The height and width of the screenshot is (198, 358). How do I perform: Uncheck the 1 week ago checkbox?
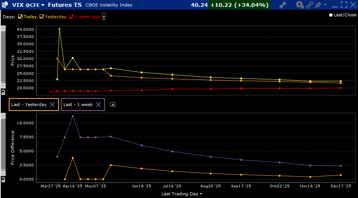click(x=71, y=17)
